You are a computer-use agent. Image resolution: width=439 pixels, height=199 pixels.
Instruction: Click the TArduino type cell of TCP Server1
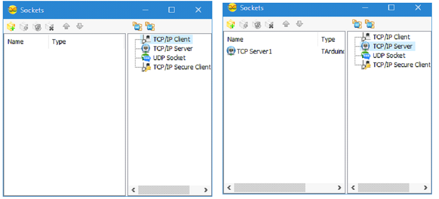(x=333, y=51)
